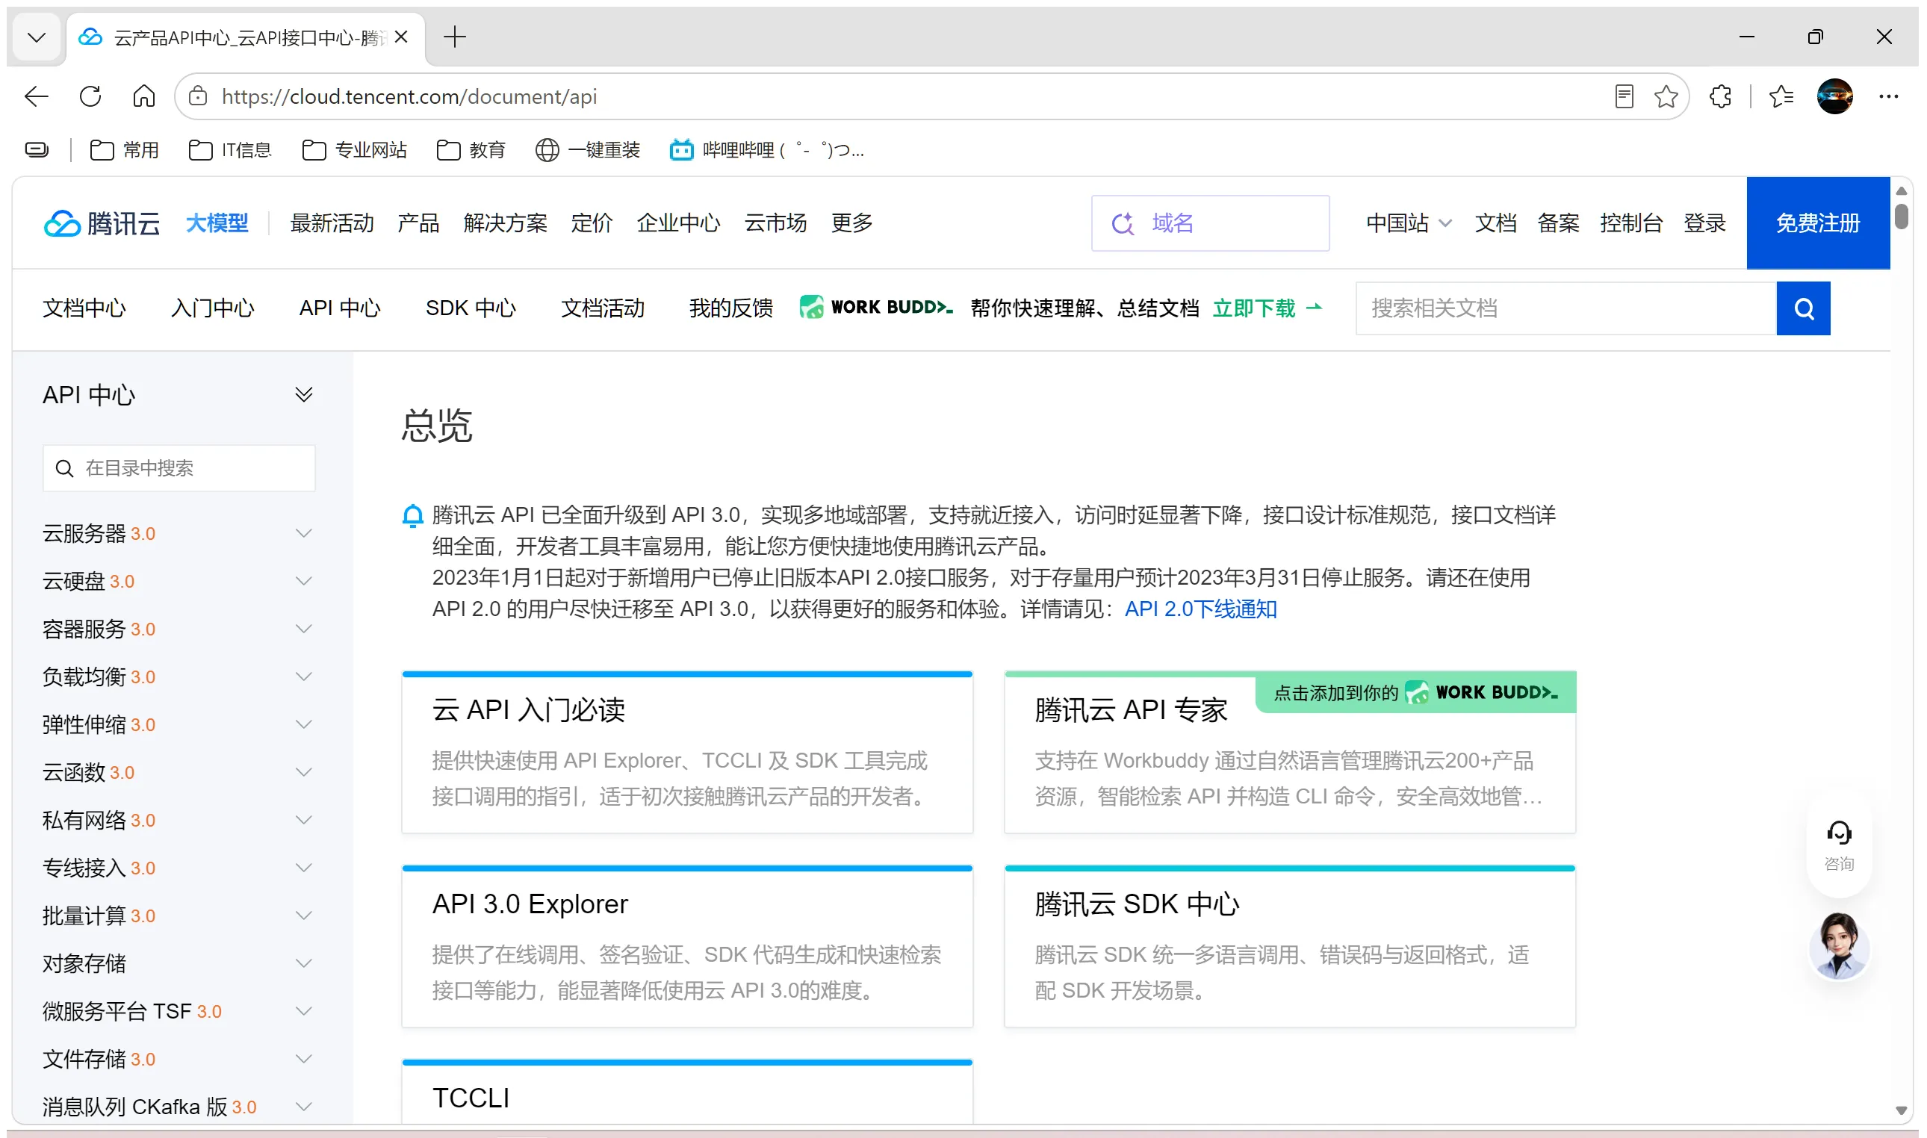Open 文档活动 tab
The height and width of the screenshot is (1138, 1927).
(603, 308)
